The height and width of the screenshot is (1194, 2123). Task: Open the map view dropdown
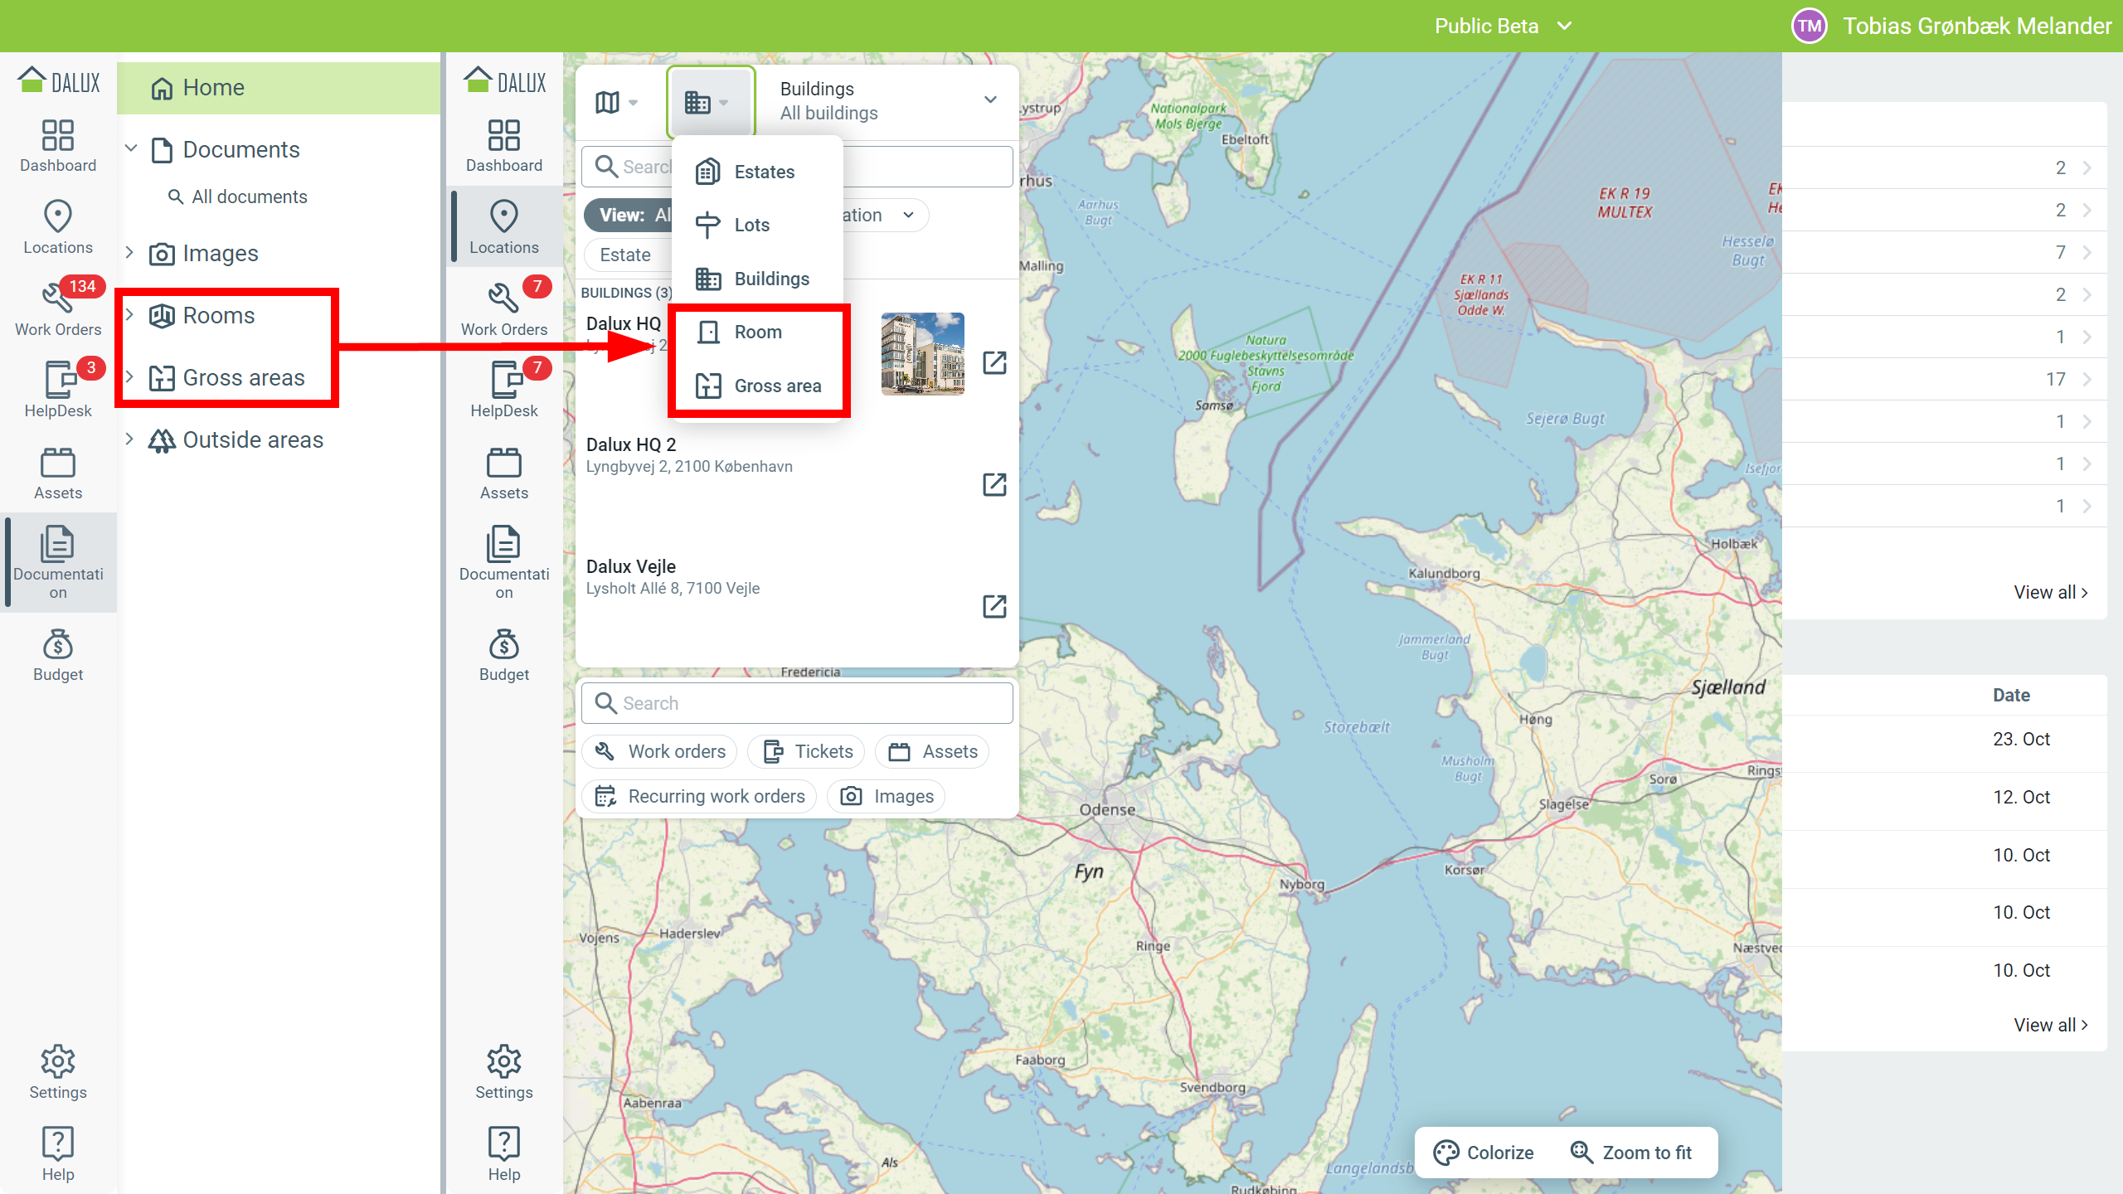(617, 103)
